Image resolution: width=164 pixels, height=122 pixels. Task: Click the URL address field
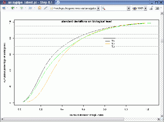point(73,8)
